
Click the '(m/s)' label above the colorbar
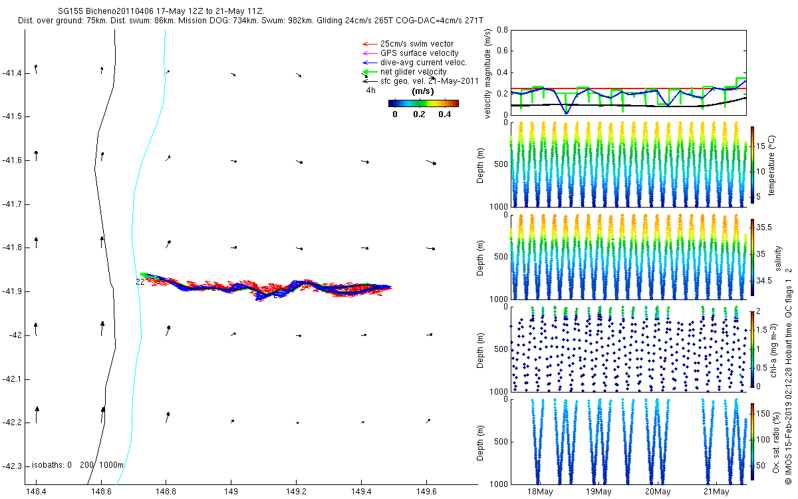click(x=424, y=91)
